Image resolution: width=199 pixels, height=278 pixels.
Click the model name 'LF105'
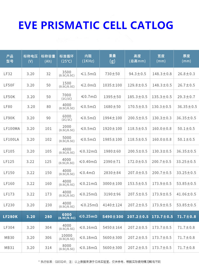coord(9,151)
